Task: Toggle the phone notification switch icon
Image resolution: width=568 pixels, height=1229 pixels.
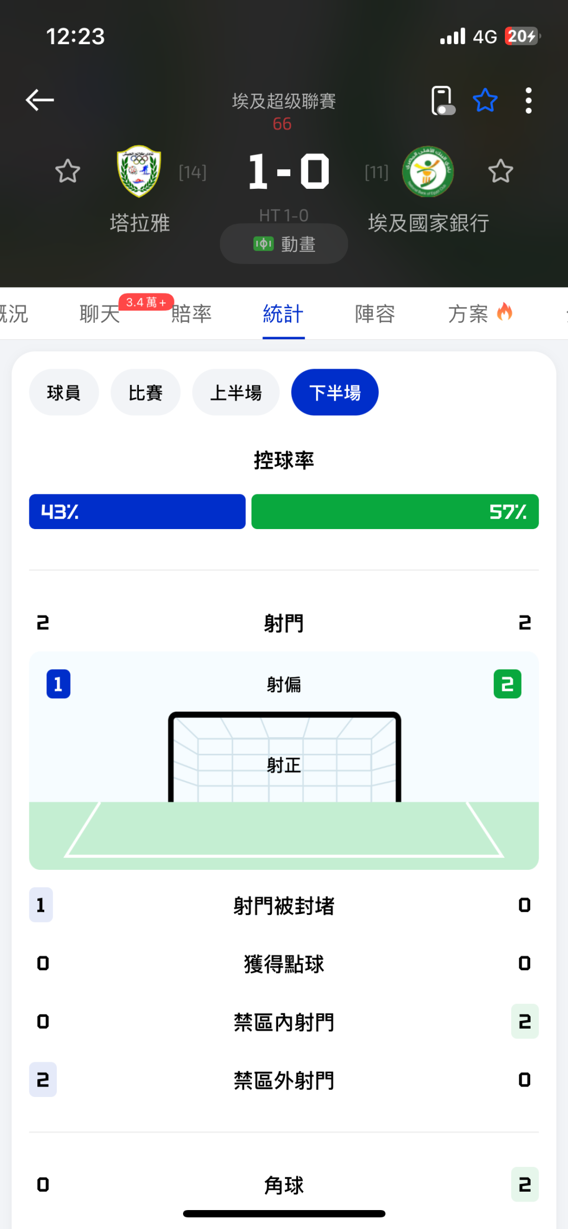Action: (x=442, y=100)
